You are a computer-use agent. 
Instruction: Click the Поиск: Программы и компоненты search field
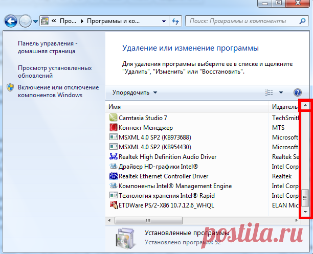(x=240, y=21)
